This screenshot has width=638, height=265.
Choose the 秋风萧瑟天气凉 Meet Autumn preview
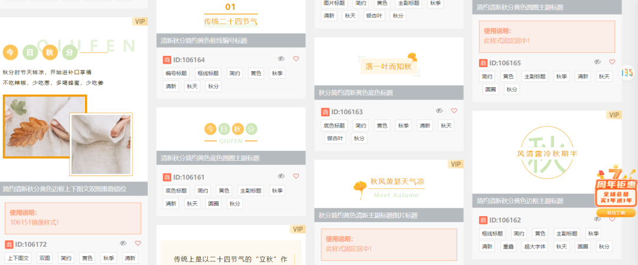pos(389,184)
